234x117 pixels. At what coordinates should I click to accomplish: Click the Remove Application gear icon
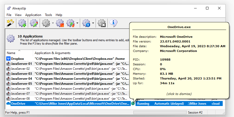pyautogui.click(x=102, y=23)
